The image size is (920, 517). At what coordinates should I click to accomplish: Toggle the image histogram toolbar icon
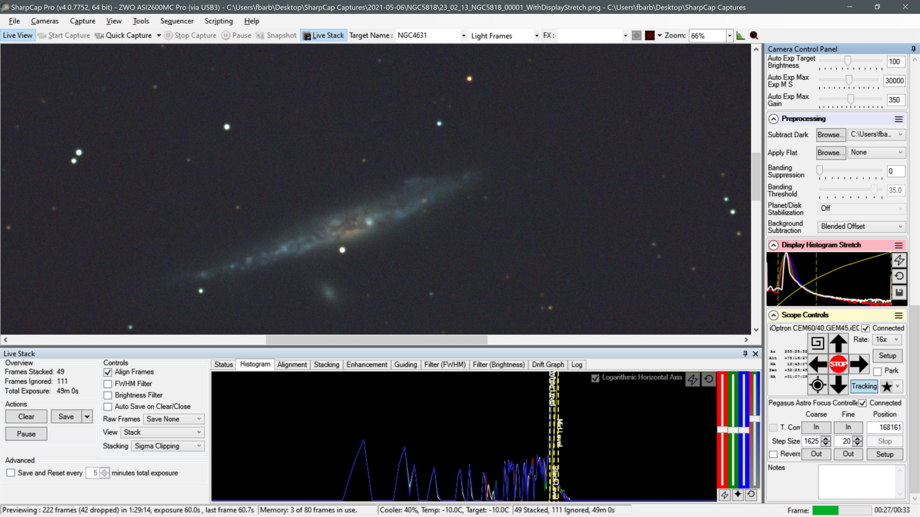[x=741, y=36]
